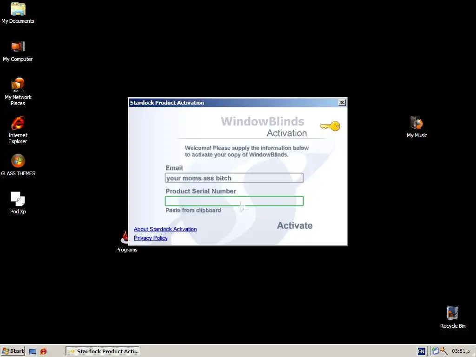The height and width of the screenshot is (357, 476).
Task: Launch Internet Explorer from quick launch
Action: pos(43,351)
